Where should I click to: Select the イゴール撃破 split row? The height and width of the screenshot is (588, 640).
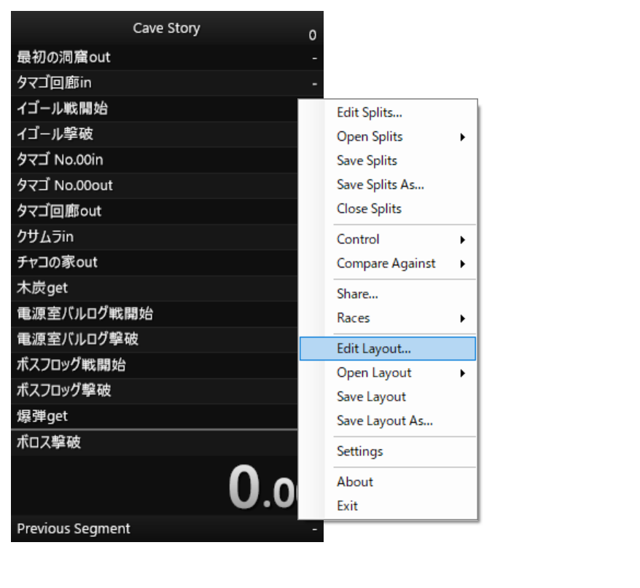click(155, 135)
